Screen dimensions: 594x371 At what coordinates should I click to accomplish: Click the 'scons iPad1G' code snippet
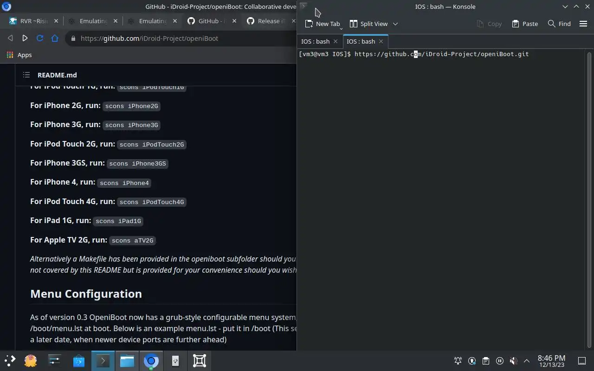click(x=118, y=221)
